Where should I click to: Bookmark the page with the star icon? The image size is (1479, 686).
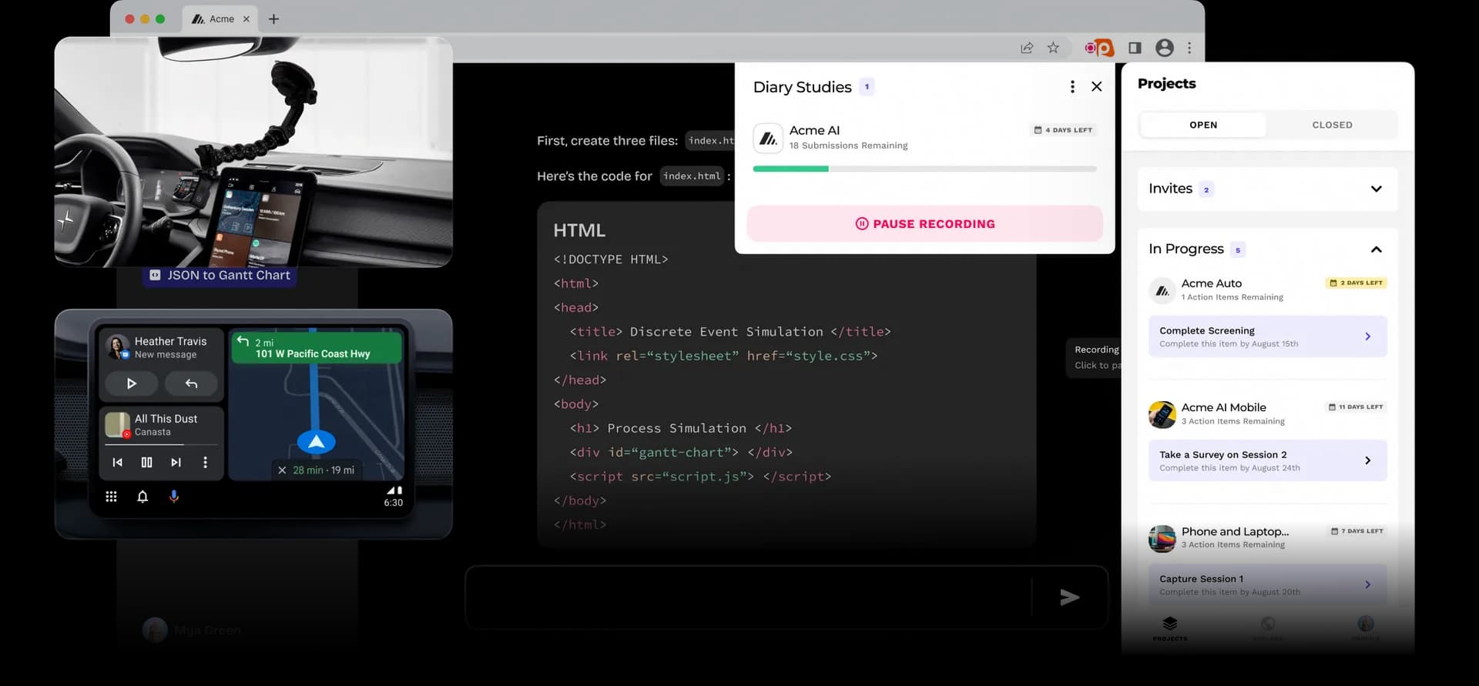(x=1053, y=48)
